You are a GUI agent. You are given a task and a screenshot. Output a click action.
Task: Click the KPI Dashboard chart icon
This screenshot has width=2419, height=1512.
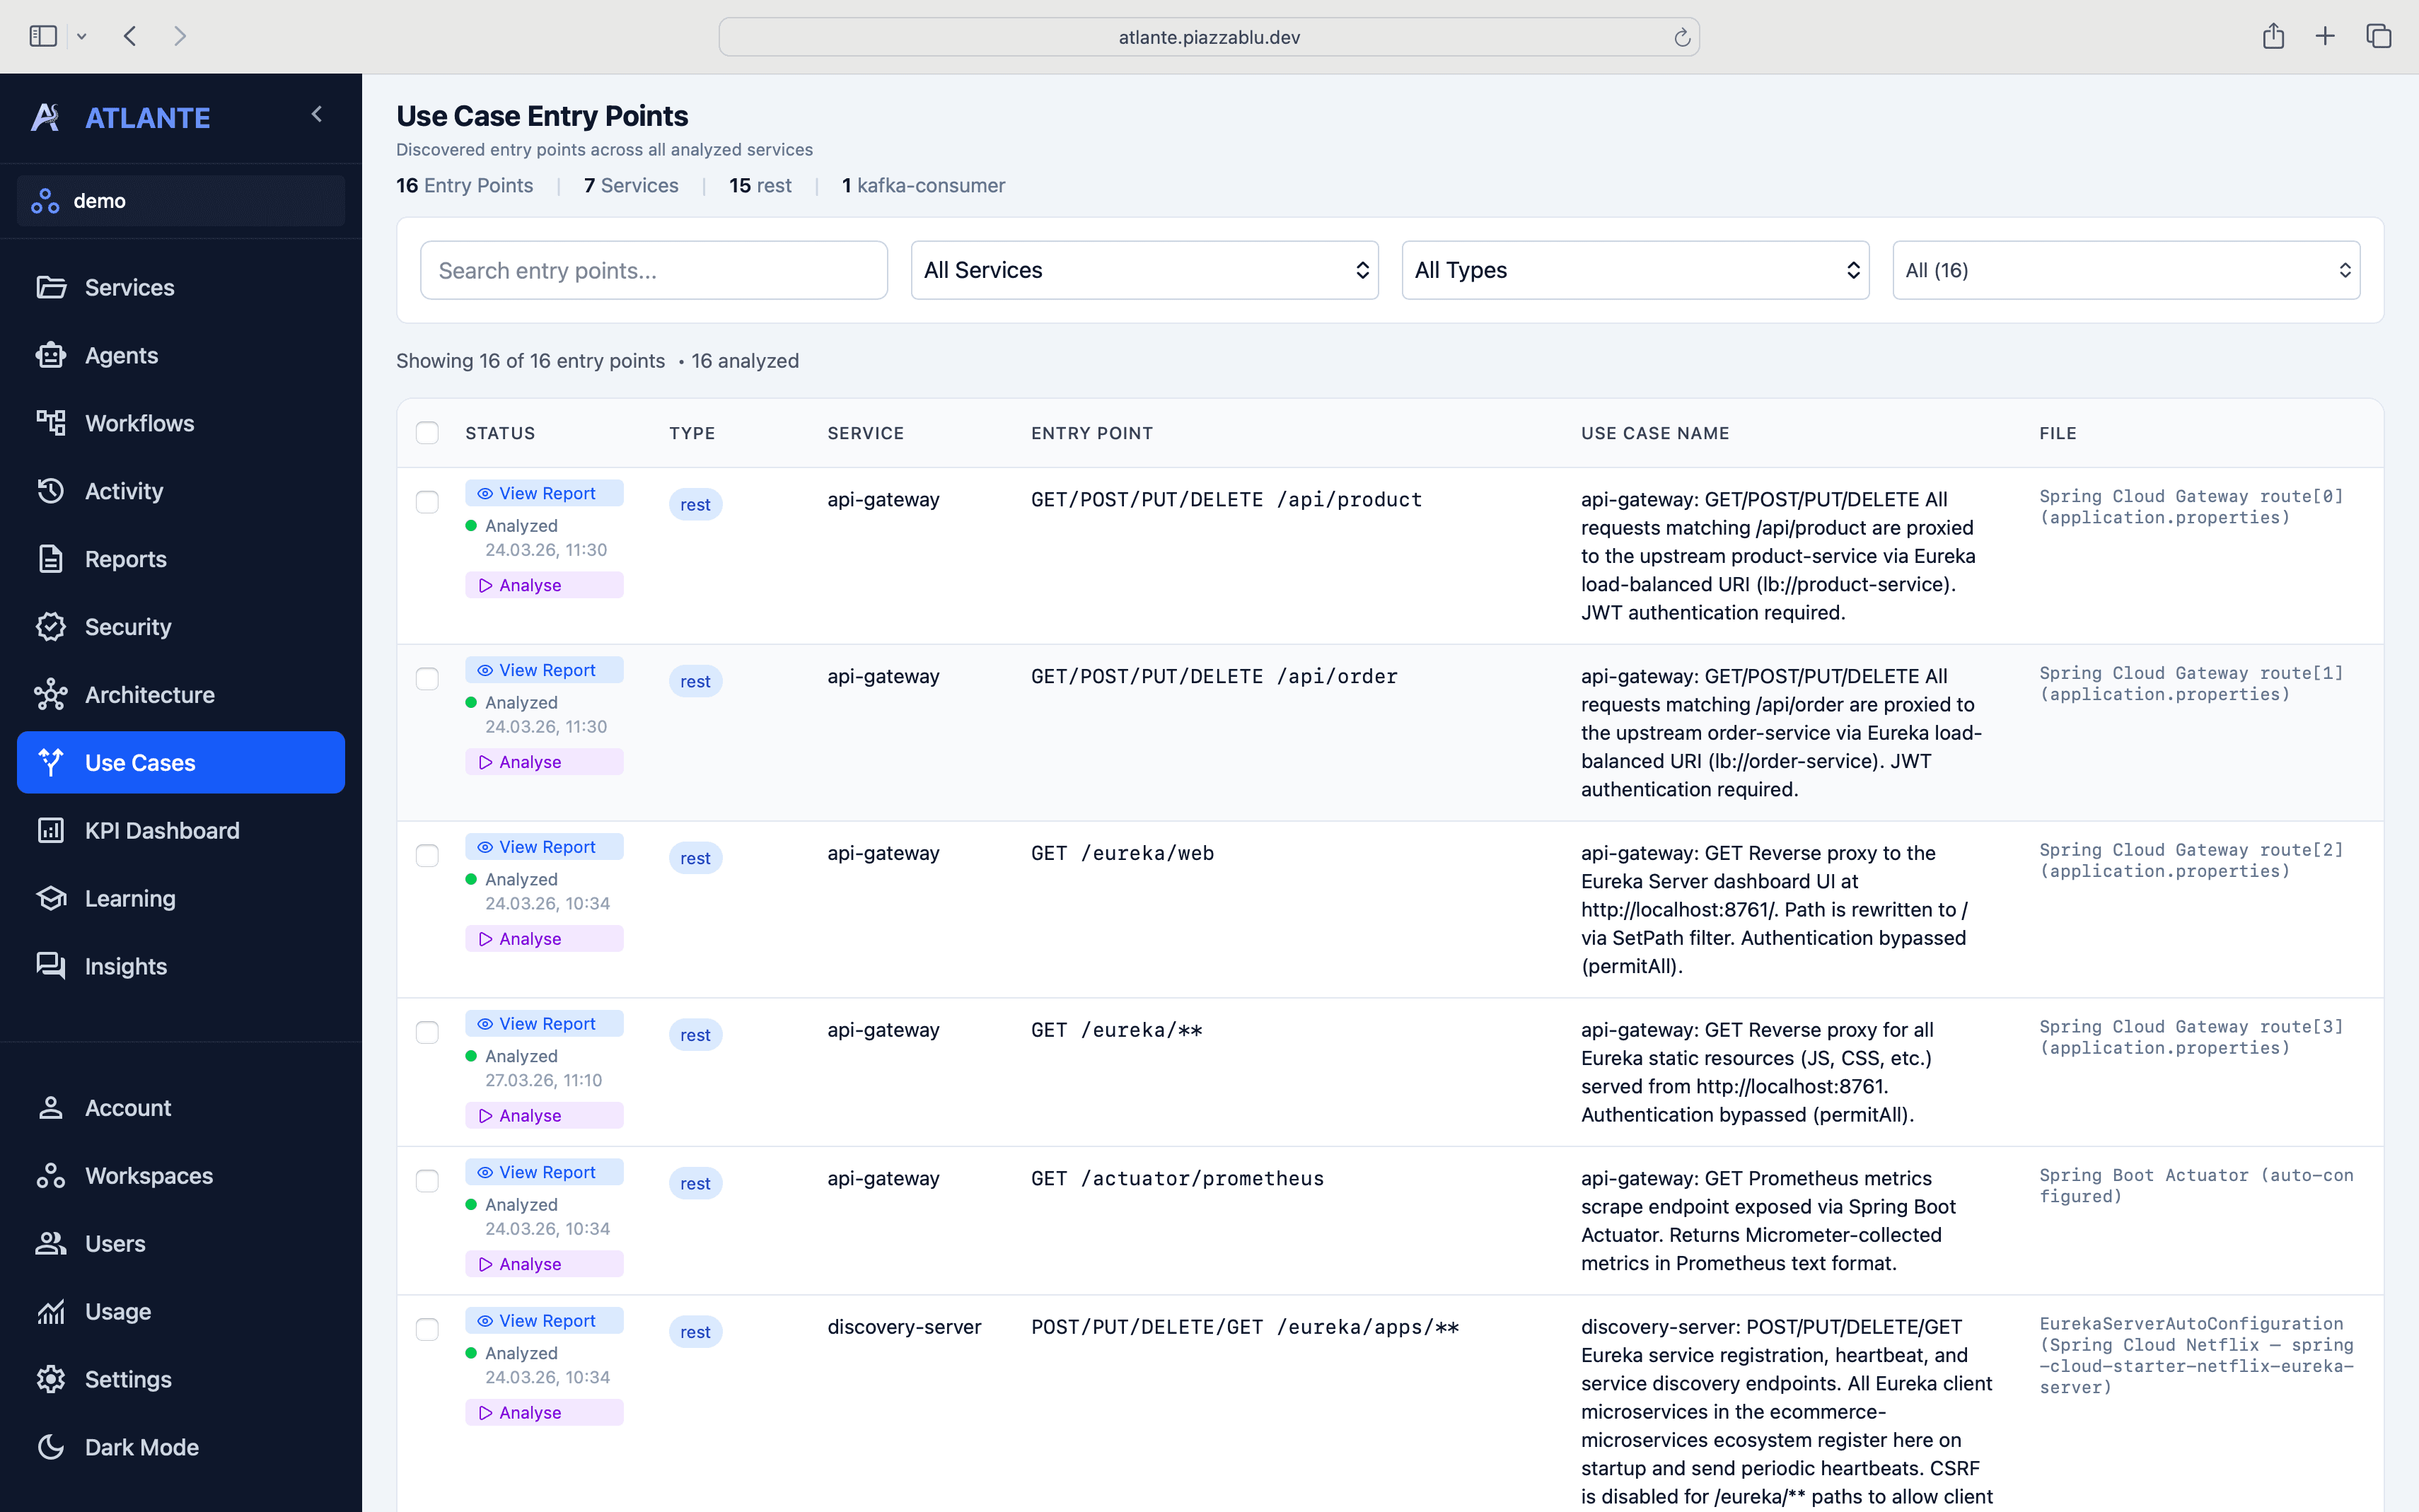pyautogui.click(x=50, y=830)
